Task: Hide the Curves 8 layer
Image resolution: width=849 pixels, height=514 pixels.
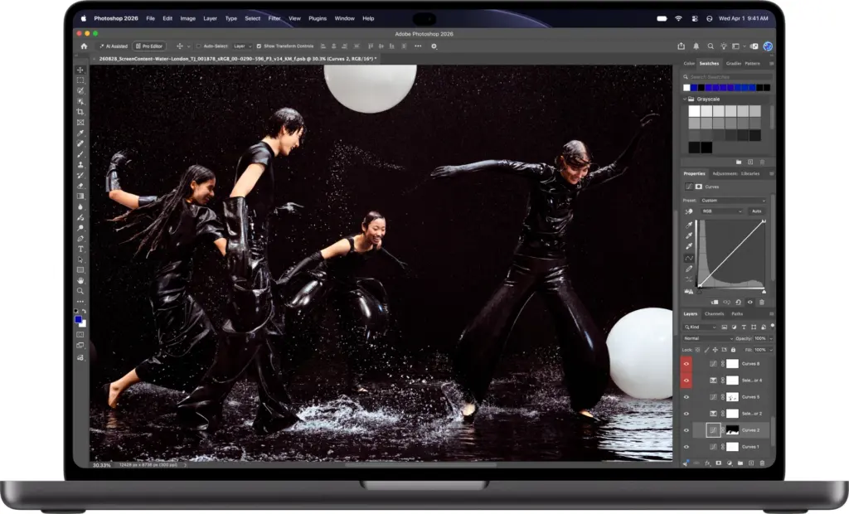Action: 686,364
